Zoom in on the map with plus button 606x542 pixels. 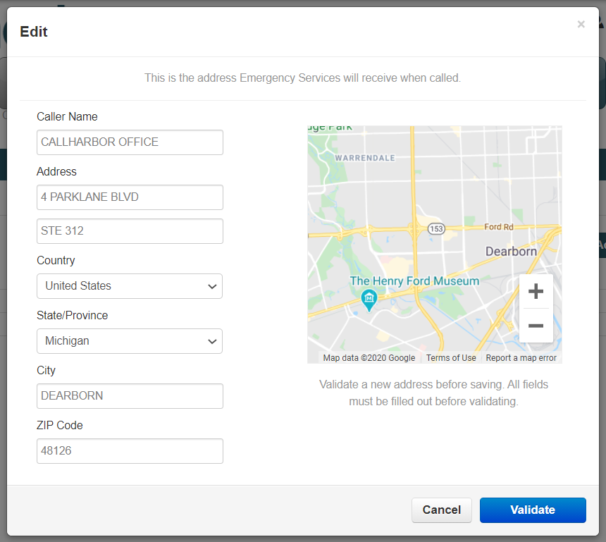536,291
